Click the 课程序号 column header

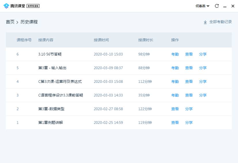(x=24, y=40)
